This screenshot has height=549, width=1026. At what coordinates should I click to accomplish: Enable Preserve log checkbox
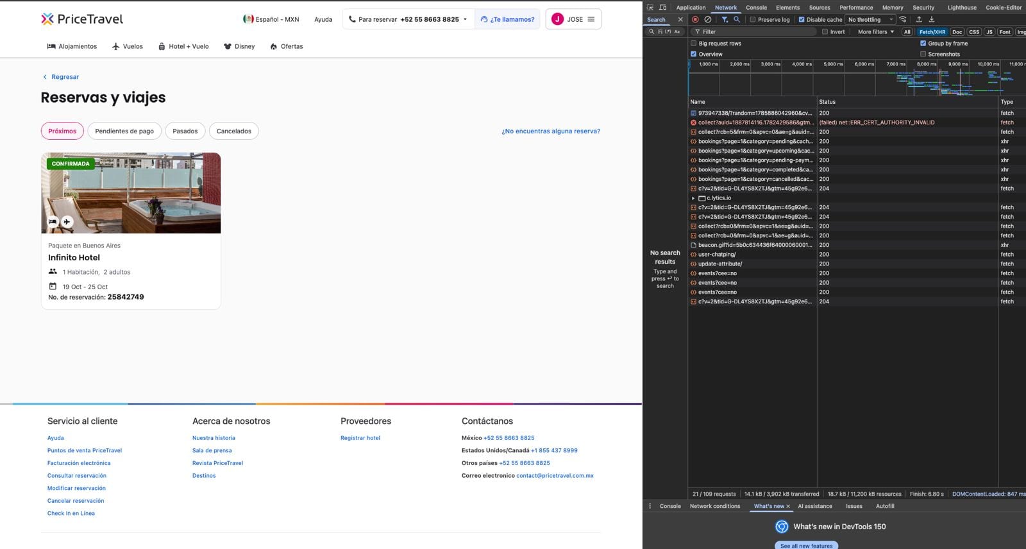pyautogui.click(x=753, y=19)
